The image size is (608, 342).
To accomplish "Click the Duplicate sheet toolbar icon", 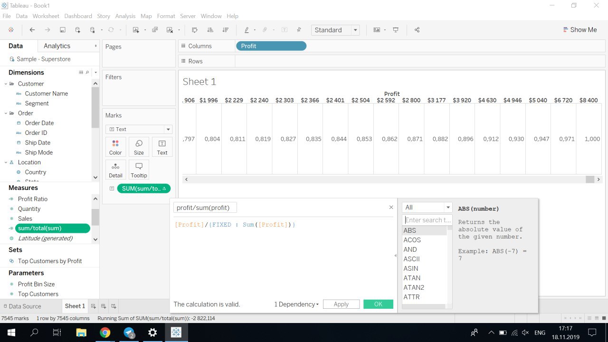I will click(155, 30).
